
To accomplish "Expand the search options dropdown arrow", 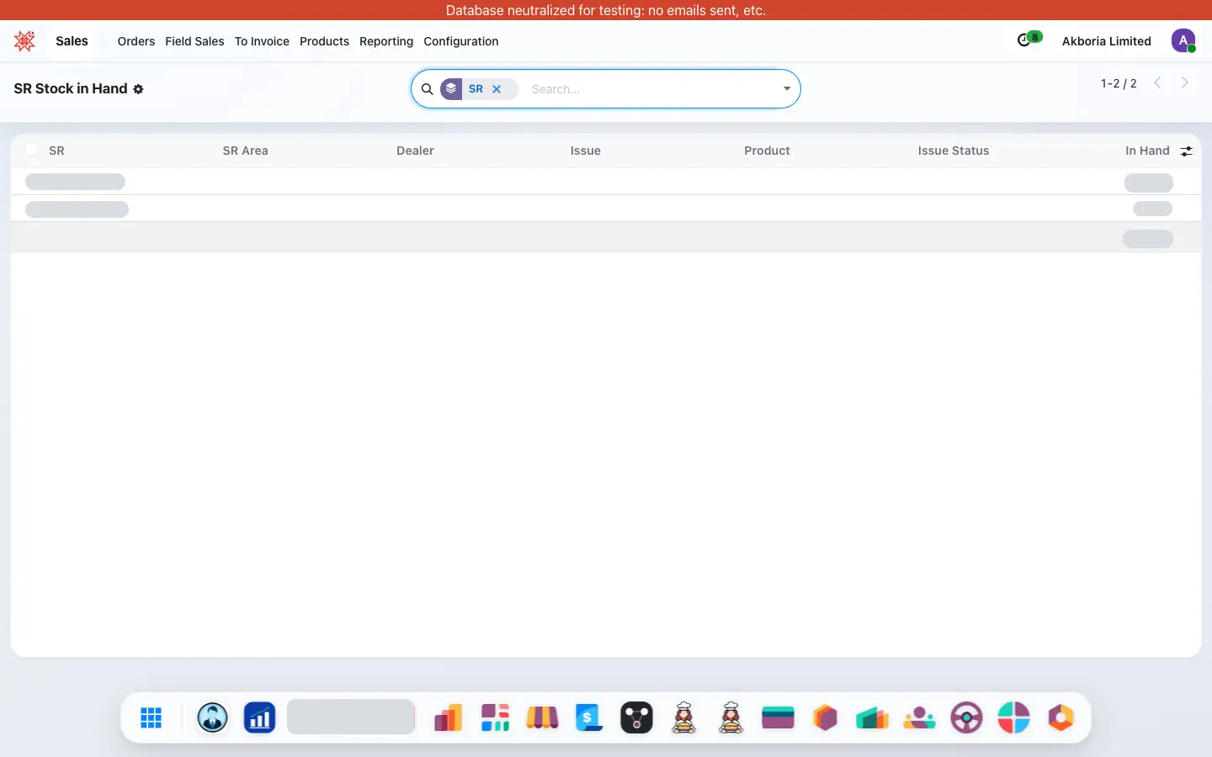I will click(787, 89).
